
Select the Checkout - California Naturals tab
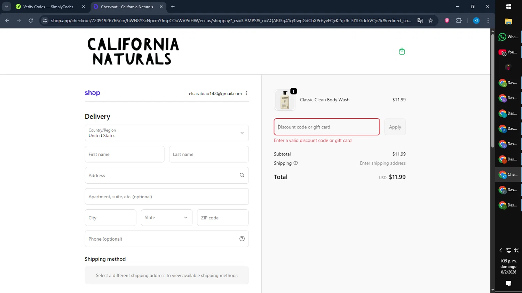pos(127,7)
